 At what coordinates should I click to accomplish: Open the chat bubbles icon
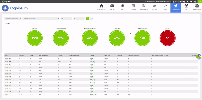coord(184,2)
